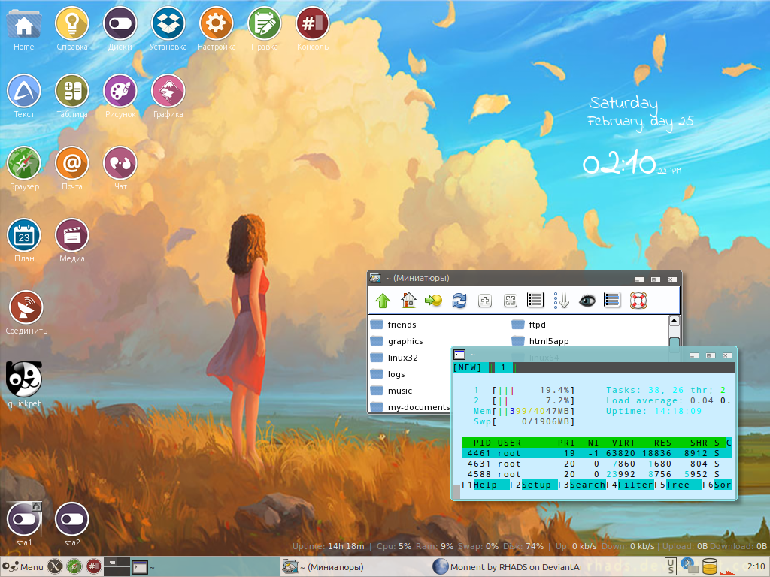The image size is (770, 577).
Task: Select the [NEW] tab in terminal
Action: pyautogui.click(x=467, y=367)
